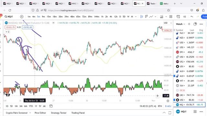The image size is (207, 116).
Task: Open the bar style selector
Action: click(142, 16)
